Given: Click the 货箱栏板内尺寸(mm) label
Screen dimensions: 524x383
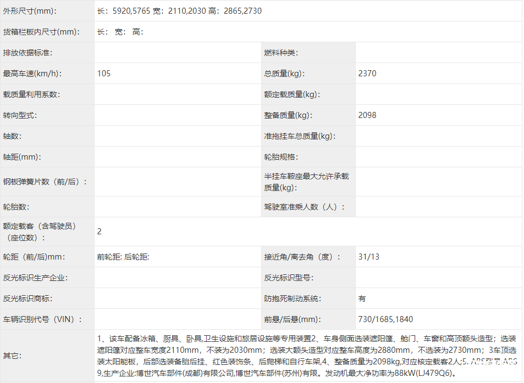Looking at the screenshot, I should pos(41,32).
